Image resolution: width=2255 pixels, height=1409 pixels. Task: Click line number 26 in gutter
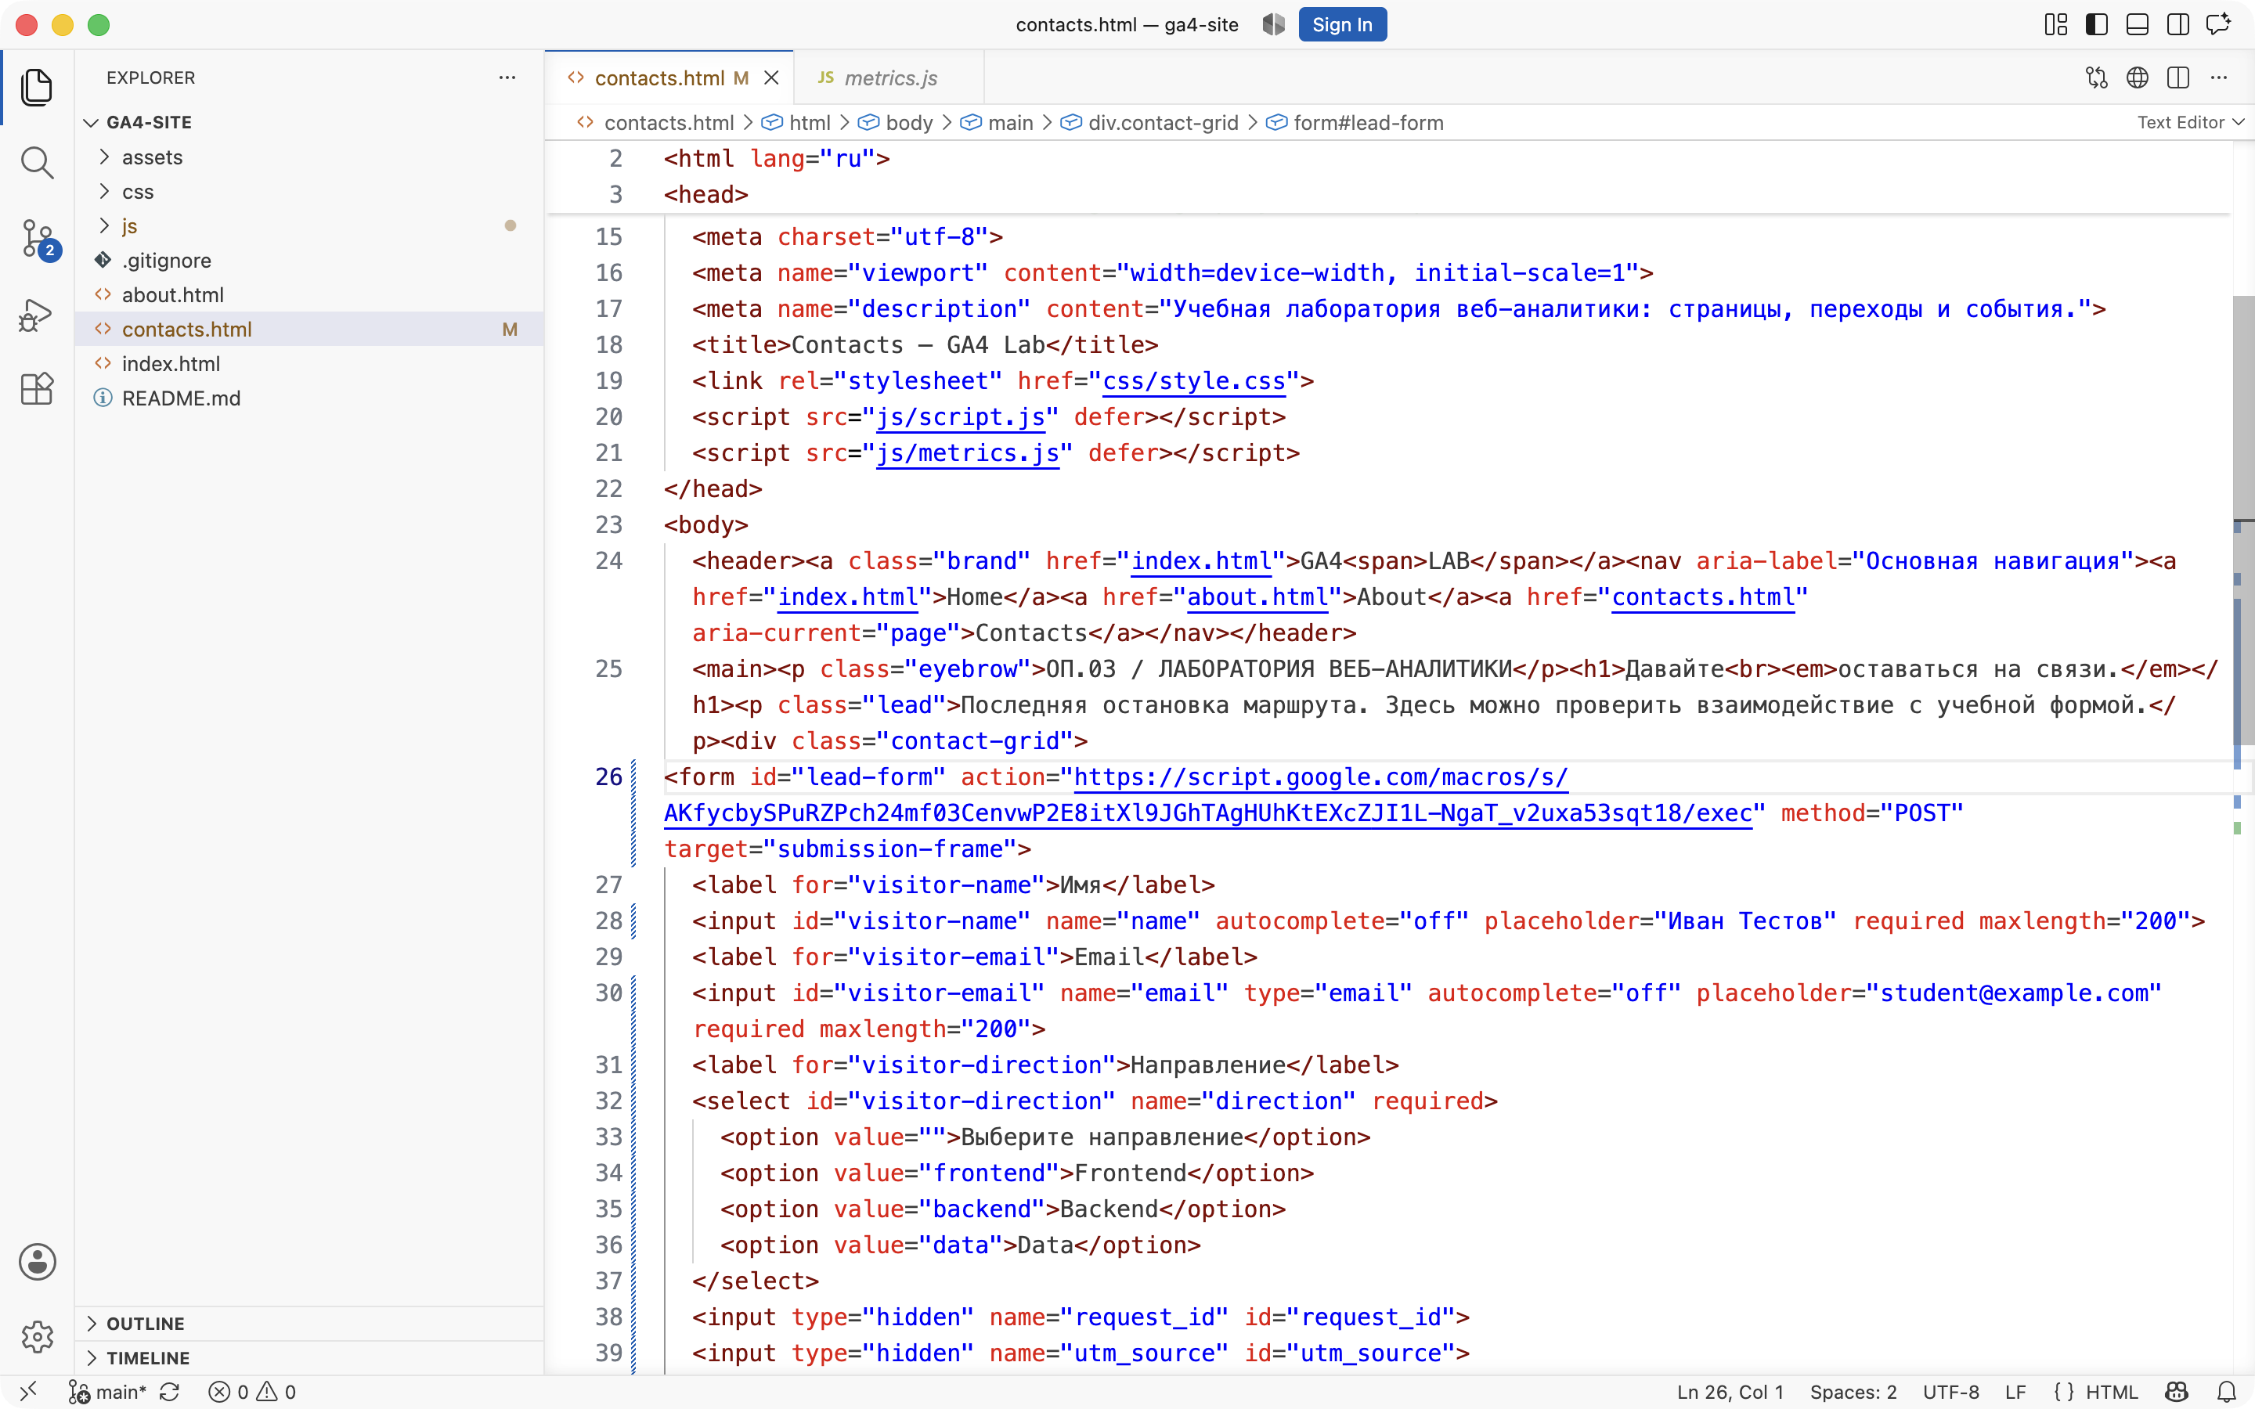[608, 777]
